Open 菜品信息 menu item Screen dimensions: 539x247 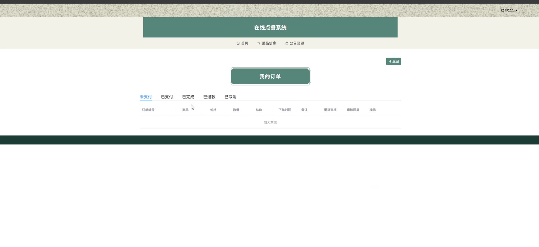click(267, 43)
